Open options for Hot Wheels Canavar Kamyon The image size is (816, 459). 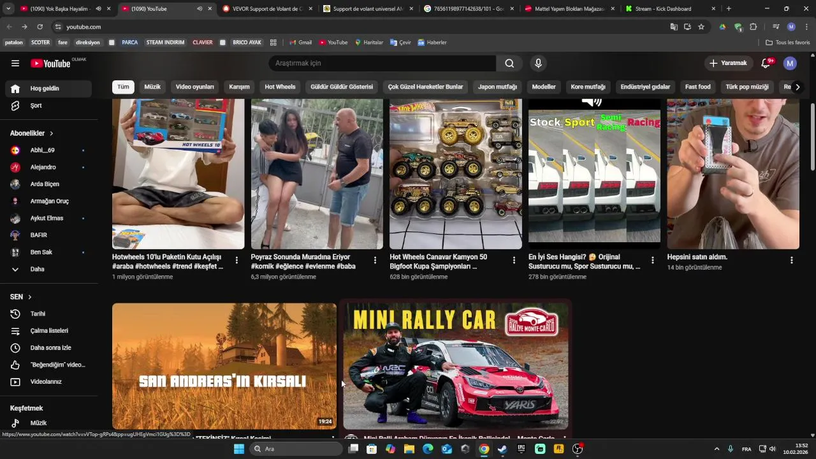coord(514,260)
